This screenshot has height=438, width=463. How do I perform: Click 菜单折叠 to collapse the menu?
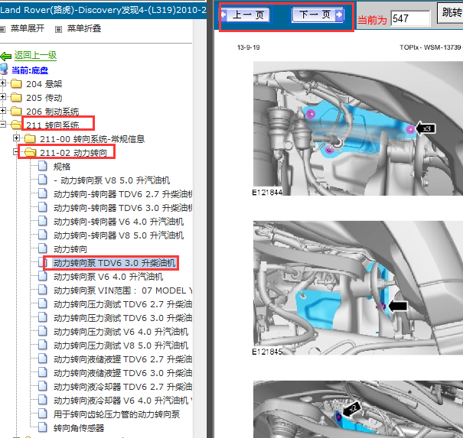pyautogui.click(x=84, y=28)
